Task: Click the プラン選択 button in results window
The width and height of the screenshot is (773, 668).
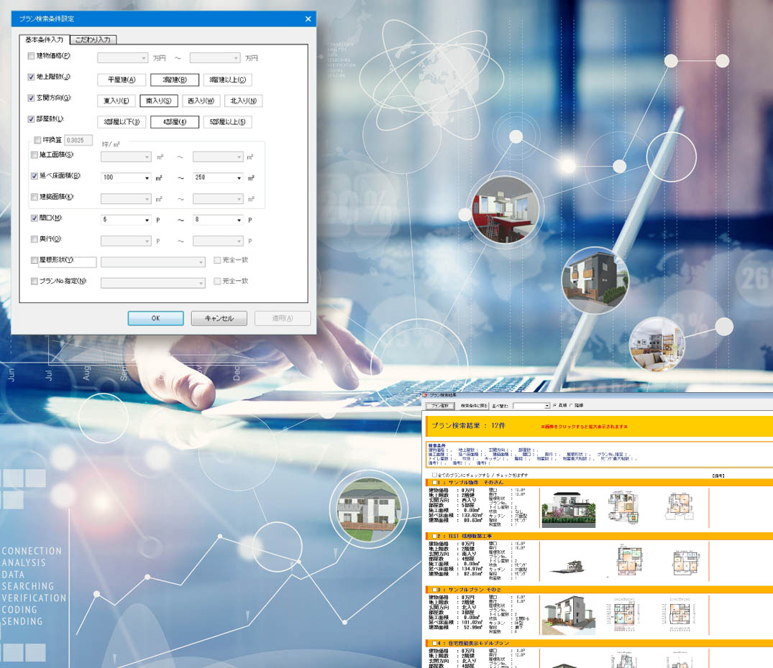Action: 440,406
